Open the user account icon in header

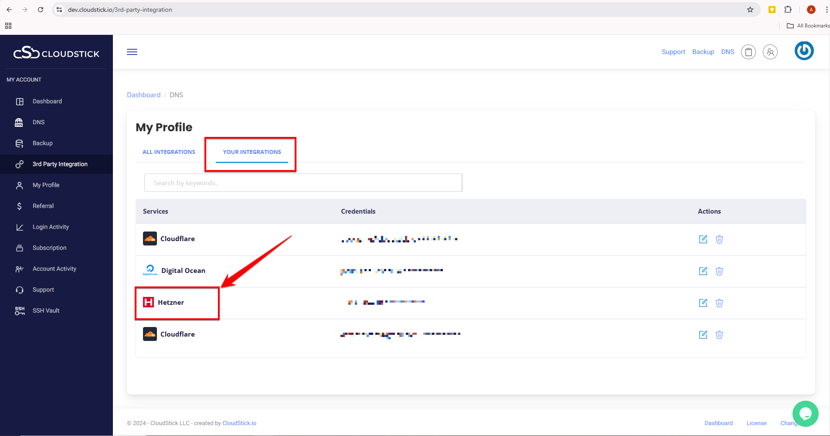point(770,52)
